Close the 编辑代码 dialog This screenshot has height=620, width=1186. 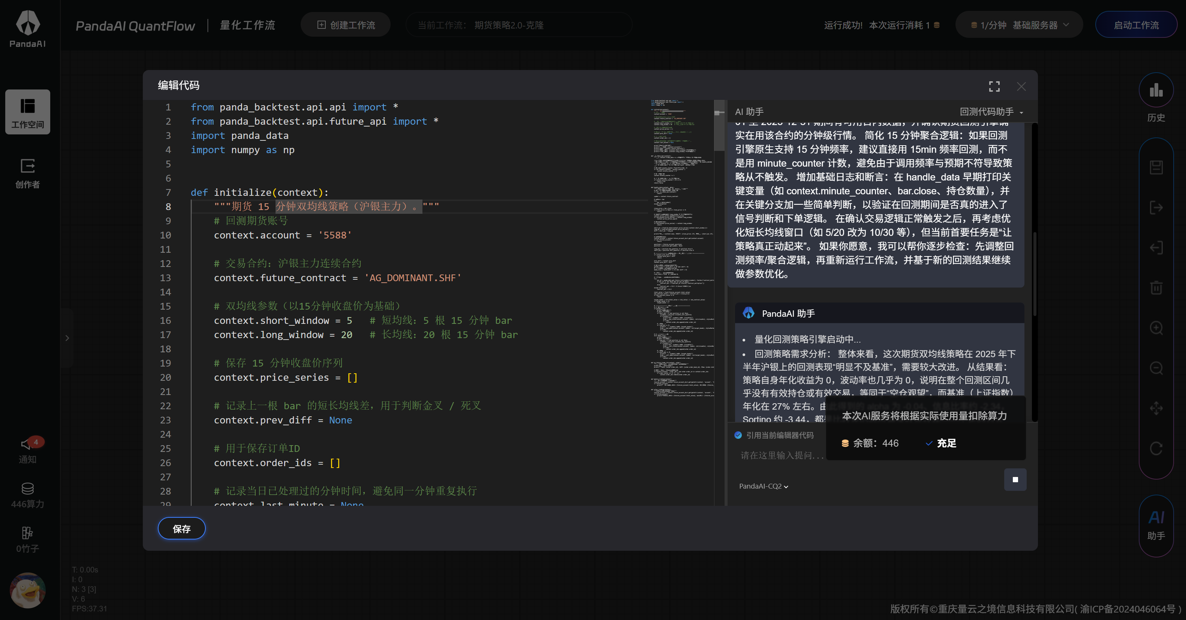tap(1021, 86)
